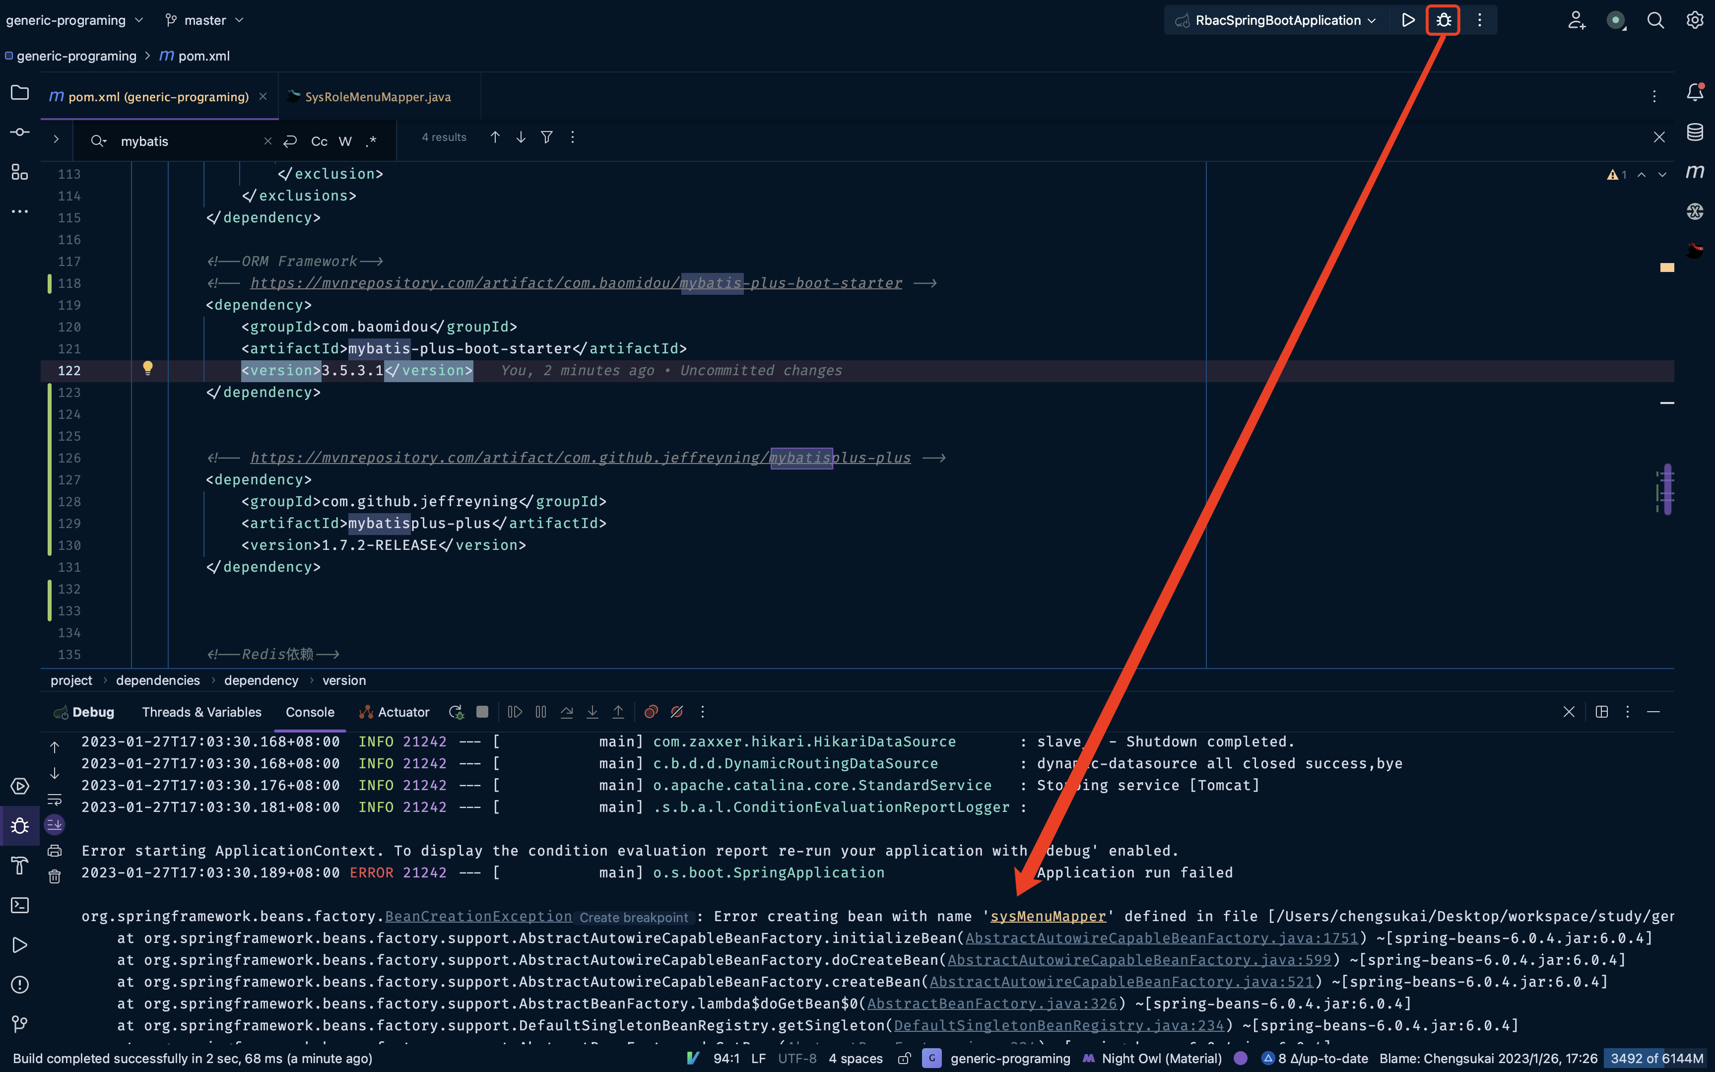Stop the running debug process
Screen dimensions: 1715x1072
click(x=482, y=712)
